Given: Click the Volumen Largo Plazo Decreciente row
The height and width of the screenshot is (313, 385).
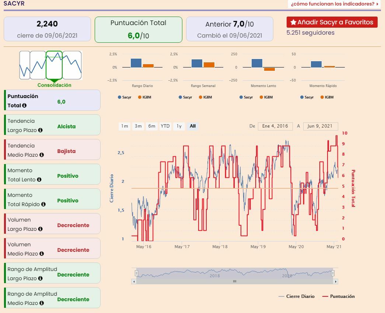Looking at the screenshot, I should [x=52, y=223].
